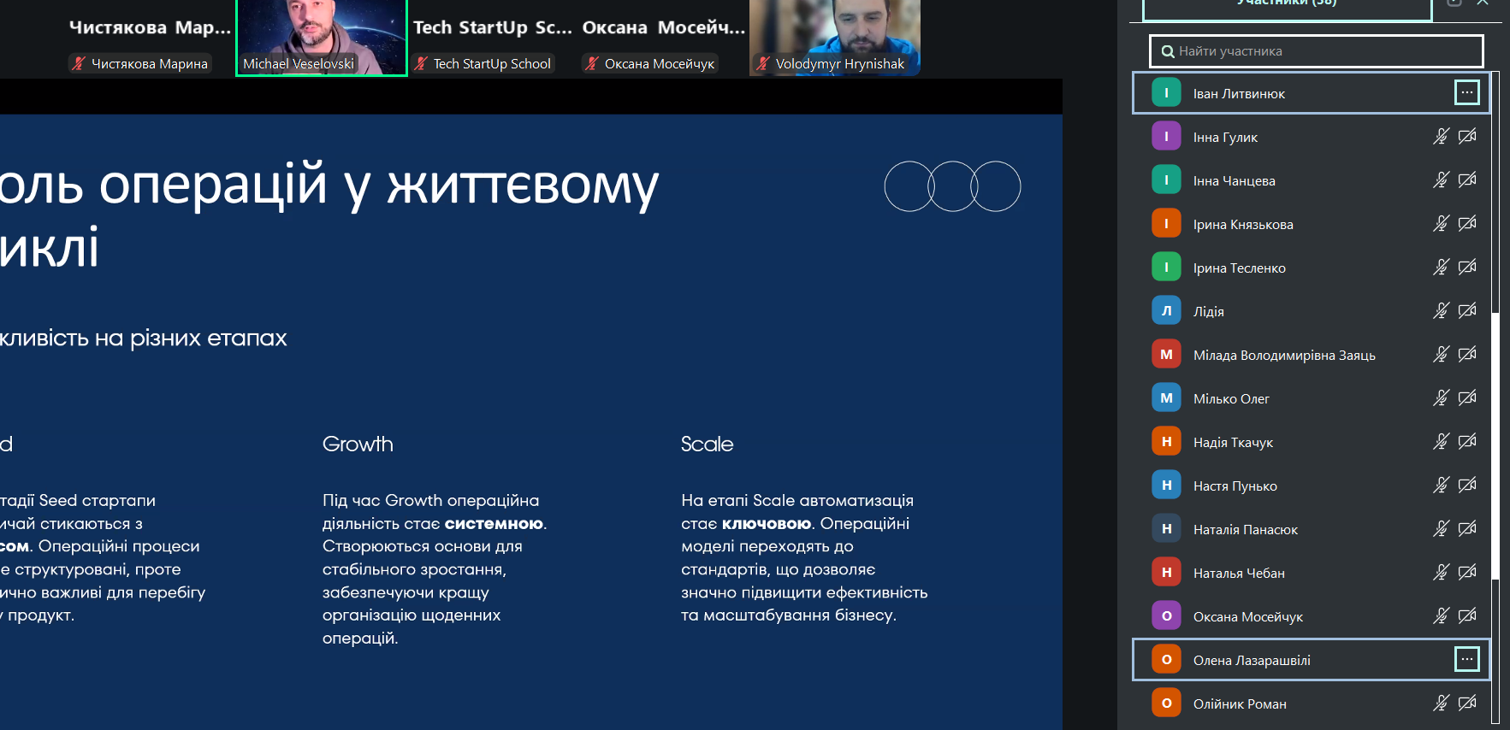
Task: Select Volodymyr Hrynishak's video thumbnail
Action: coord(834,38)
